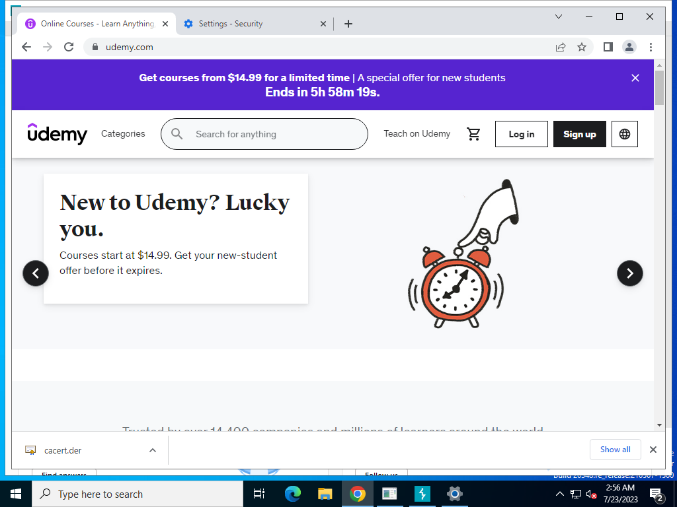Expand cacert.der download options chevron
This screenshot has width=677, height=507.
pyautogui.click(x=153, y=450)
